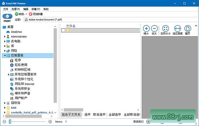
Task: Click the PRINT printer icon
Action: (x=7, y=16)
